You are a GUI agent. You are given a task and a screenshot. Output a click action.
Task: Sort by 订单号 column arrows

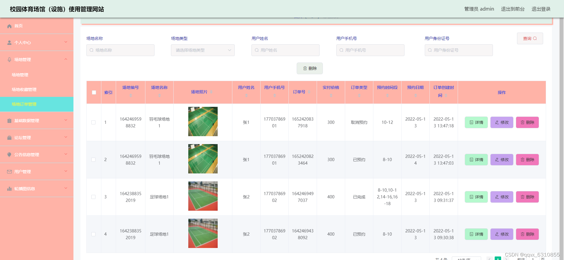click(309, 92)
